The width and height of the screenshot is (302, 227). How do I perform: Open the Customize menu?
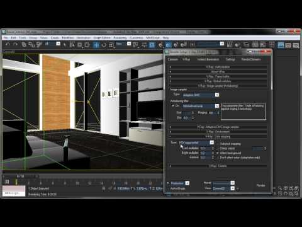(x=137, y=38)
